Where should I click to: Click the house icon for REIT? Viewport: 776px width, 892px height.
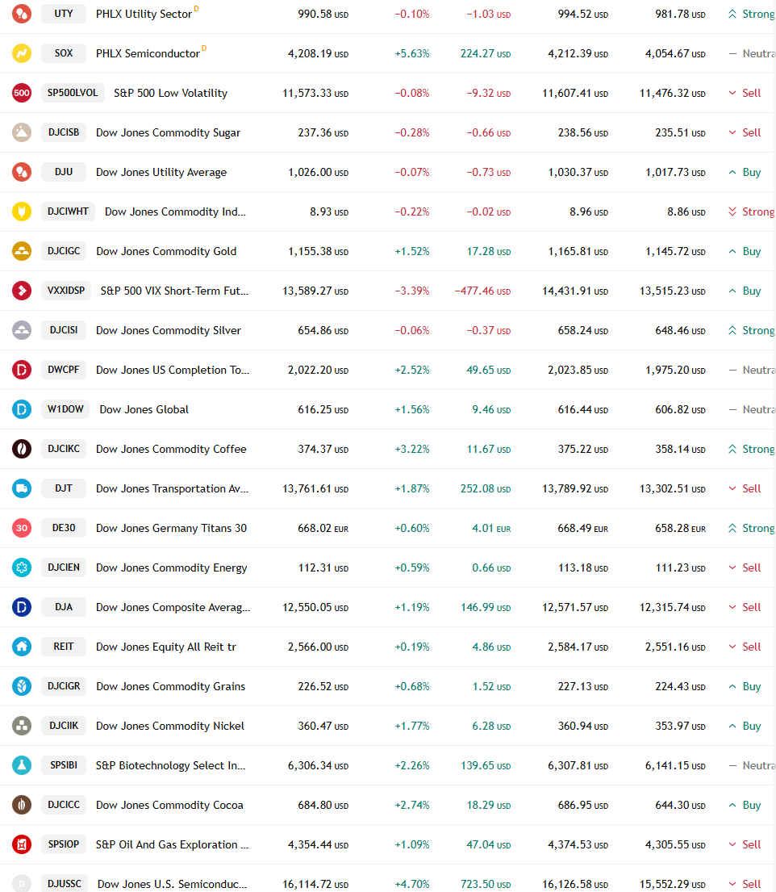tap(22, 647)
